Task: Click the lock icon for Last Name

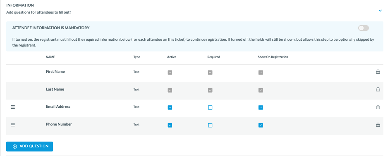Action: 378,90
